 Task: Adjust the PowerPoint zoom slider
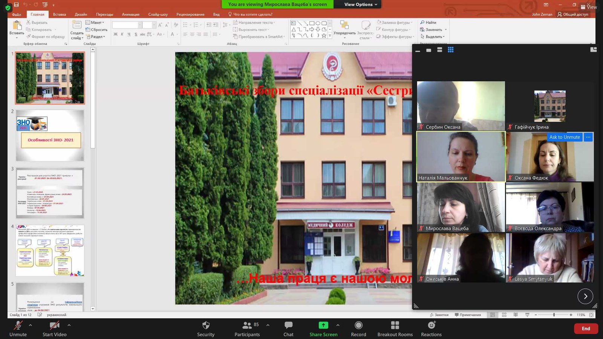(x=554, y=315)
